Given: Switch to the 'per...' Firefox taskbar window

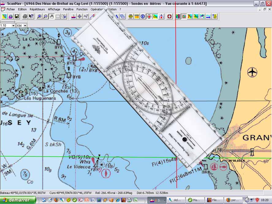Looking at the screenshot, I should pyautogui.click(x=233, y=200).
